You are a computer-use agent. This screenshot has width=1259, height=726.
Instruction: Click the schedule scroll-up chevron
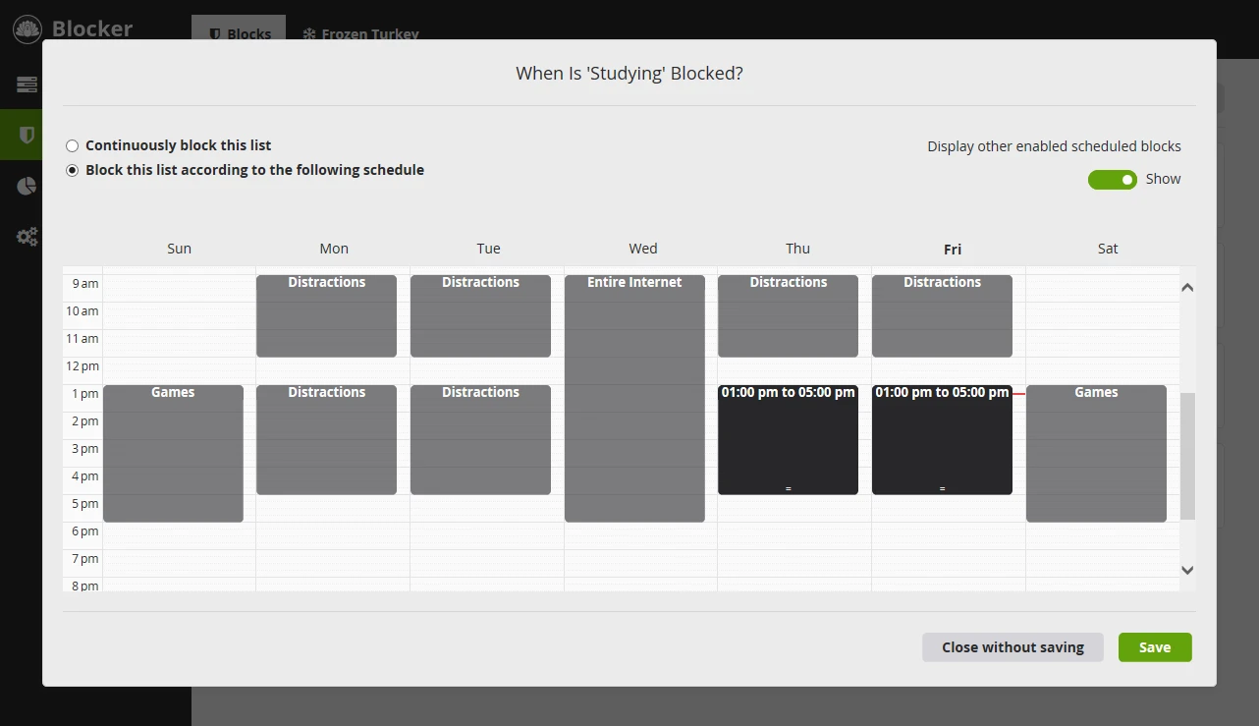(1187, 288)
